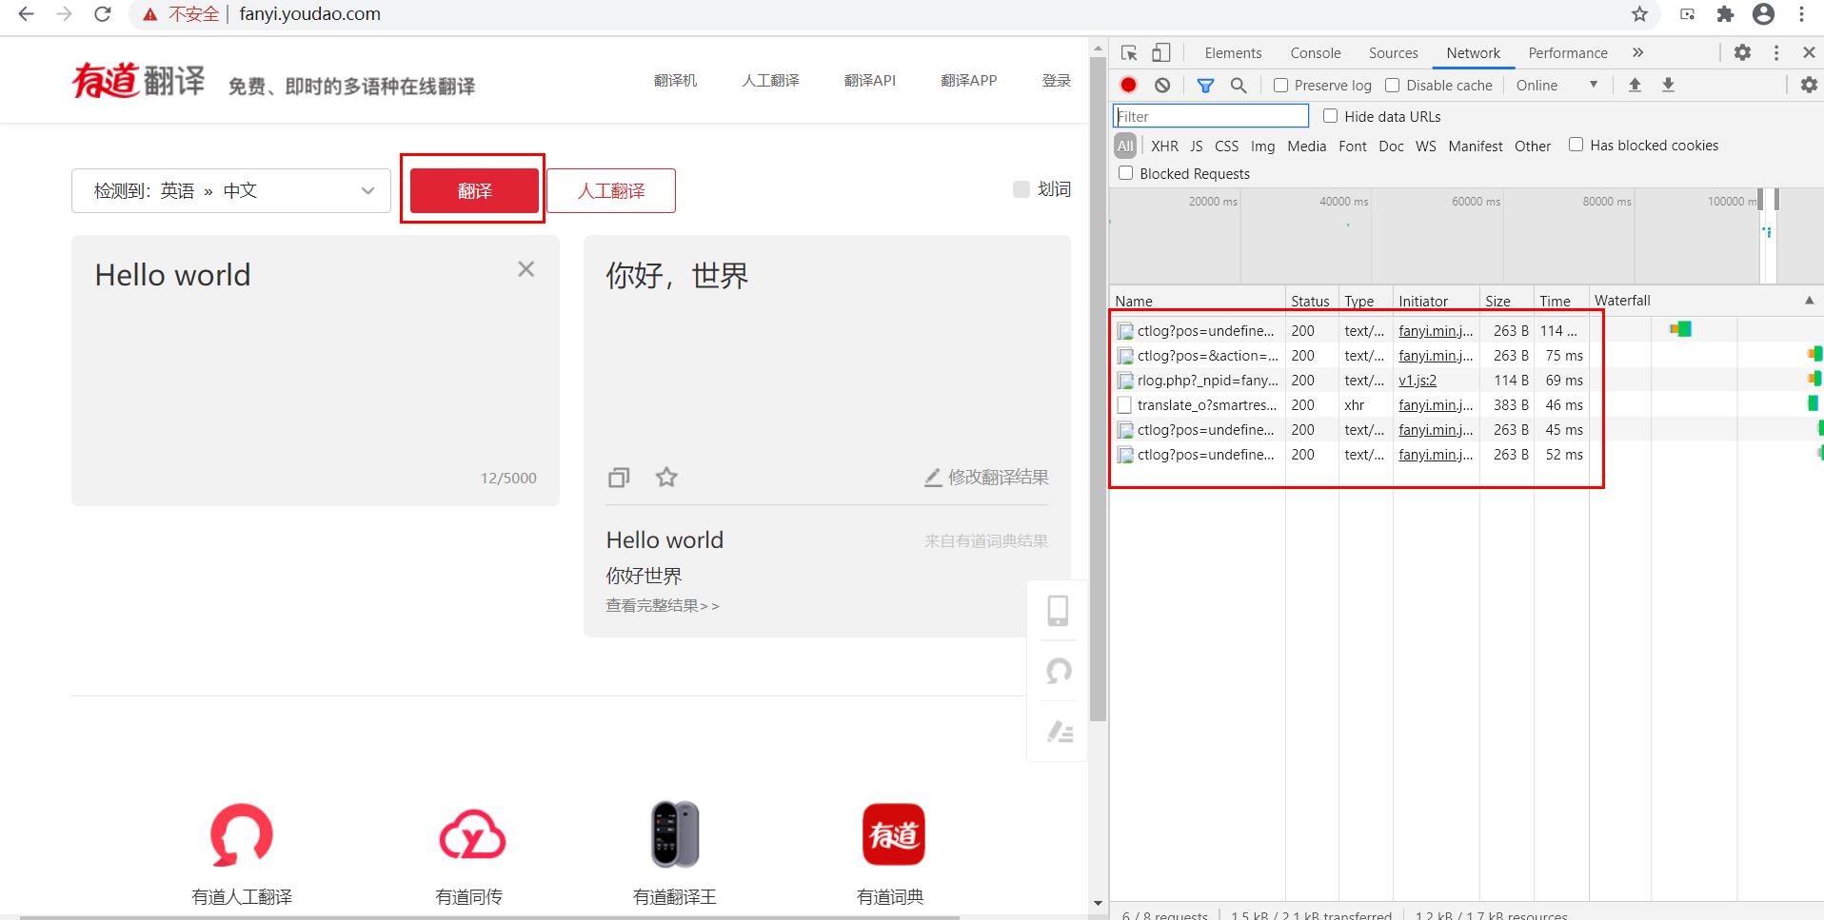Image resolution: width=1824 pixels, height=920 pixels.
Task: Open the DevTools customize kebab menu
Action: tap(1776, 53)
